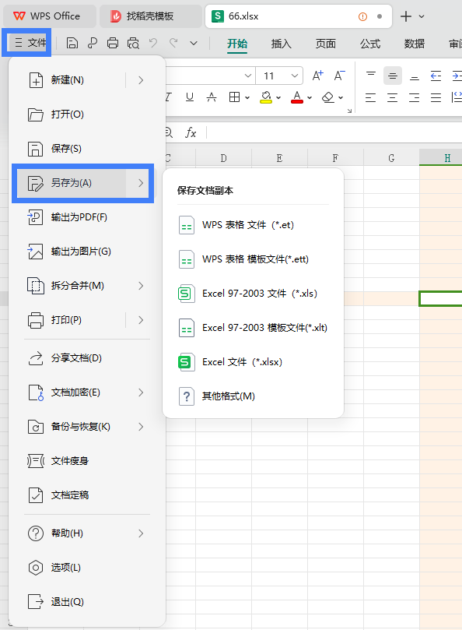The width and height of the screenshot is (462, 630).
Task: Expand the quick access toolbar customize arrow
Action: click(194, 43)
